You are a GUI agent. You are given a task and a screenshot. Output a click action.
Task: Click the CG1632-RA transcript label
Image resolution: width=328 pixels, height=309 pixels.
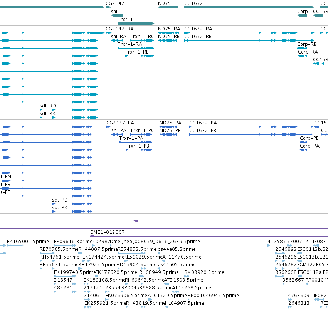coord(198,29)
